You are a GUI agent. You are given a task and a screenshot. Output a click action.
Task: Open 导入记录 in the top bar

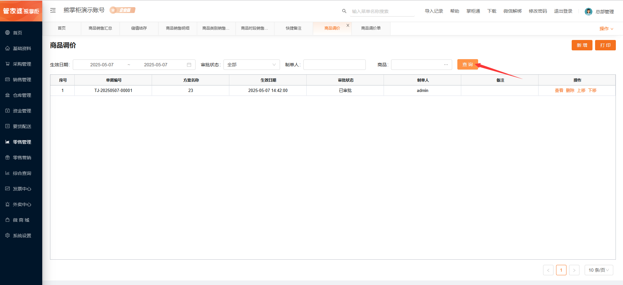pyautogui.click(x=434, y=11)
